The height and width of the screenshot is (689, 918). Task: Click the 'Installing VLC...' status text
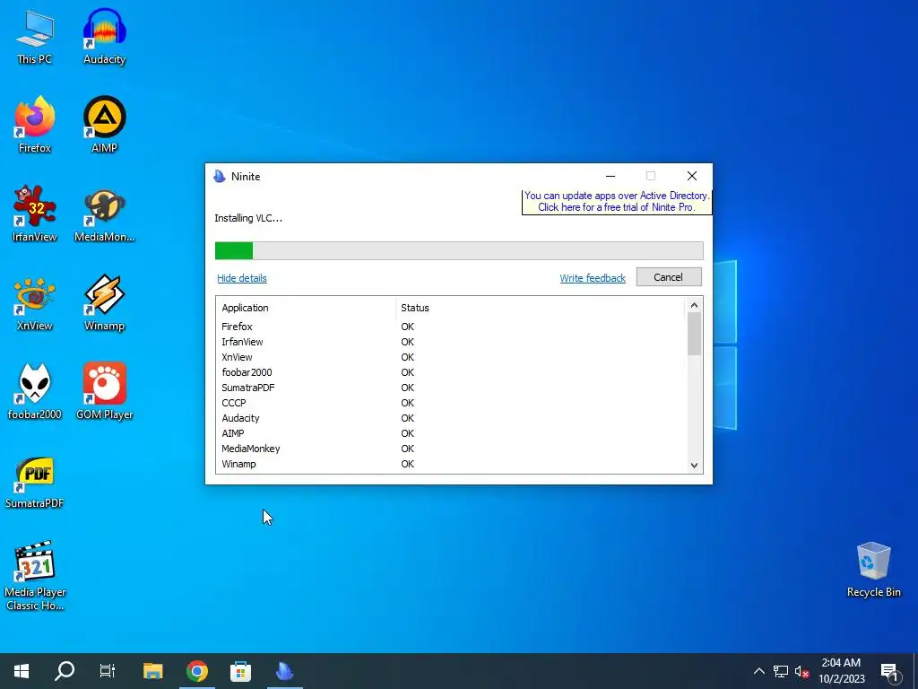point(248,218)
